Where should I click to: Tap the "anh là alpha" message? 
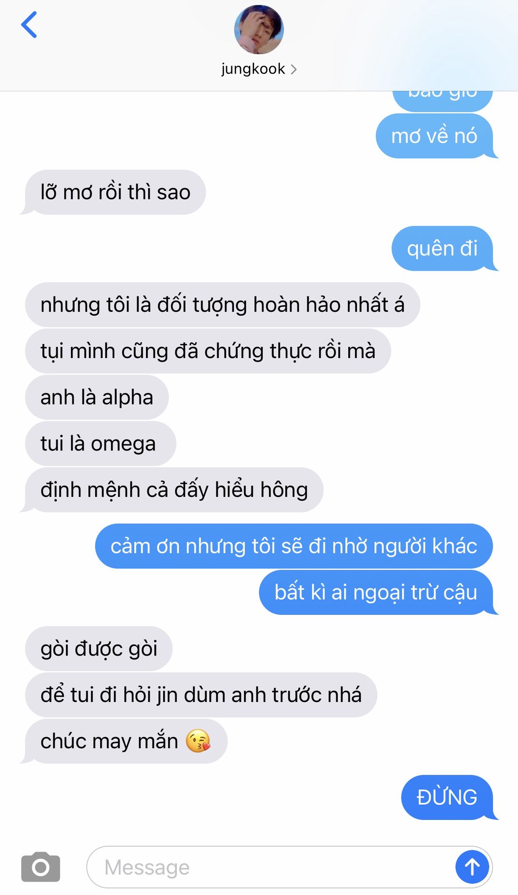click(97, 397)
